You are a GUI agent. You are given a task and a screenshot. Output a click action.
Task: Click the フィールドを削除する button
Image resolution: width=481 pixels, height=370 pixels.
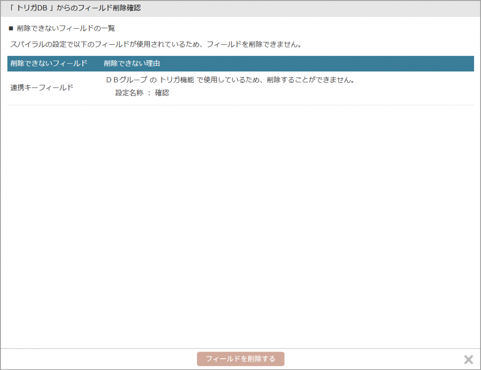(240, 359)
